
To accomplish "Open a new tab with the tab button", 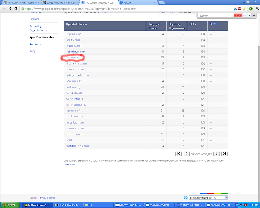I will point(161,3).
